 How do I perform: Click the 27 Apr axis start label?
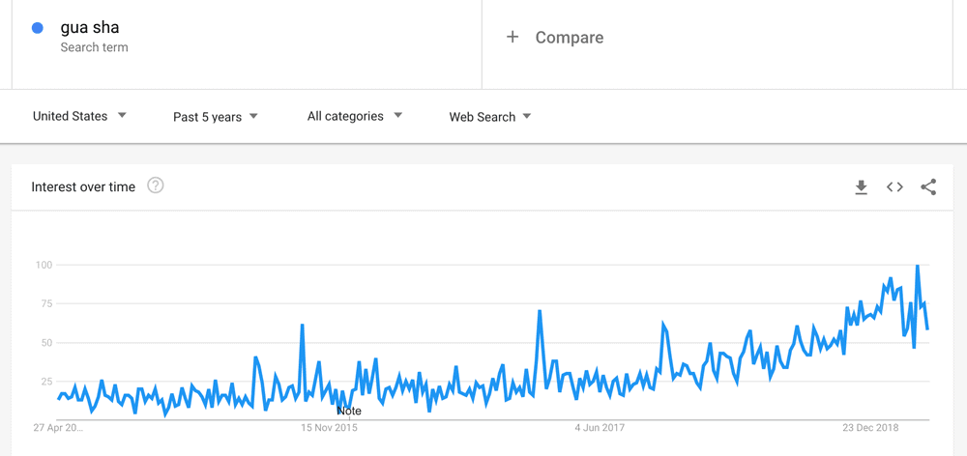(58, 428)
